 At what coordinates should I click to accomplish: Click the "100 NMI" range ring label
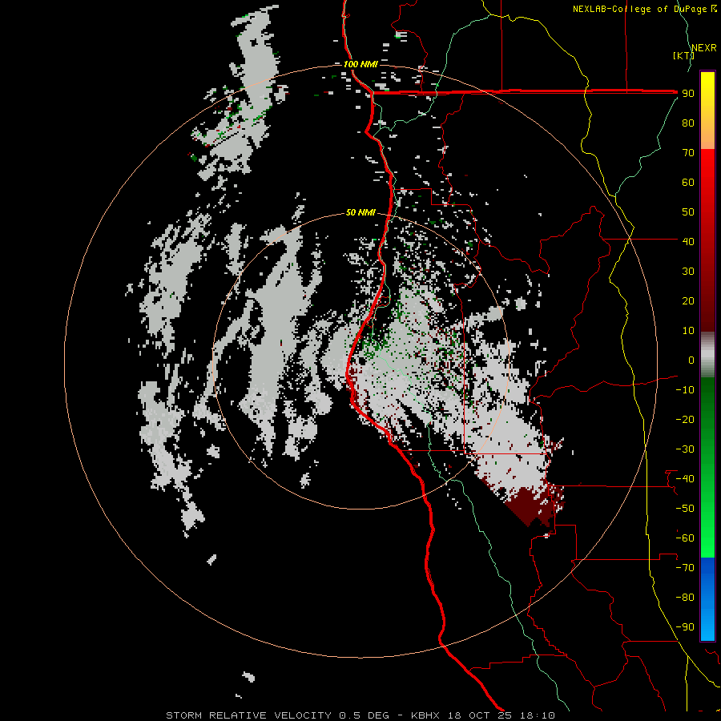point(360,64)
